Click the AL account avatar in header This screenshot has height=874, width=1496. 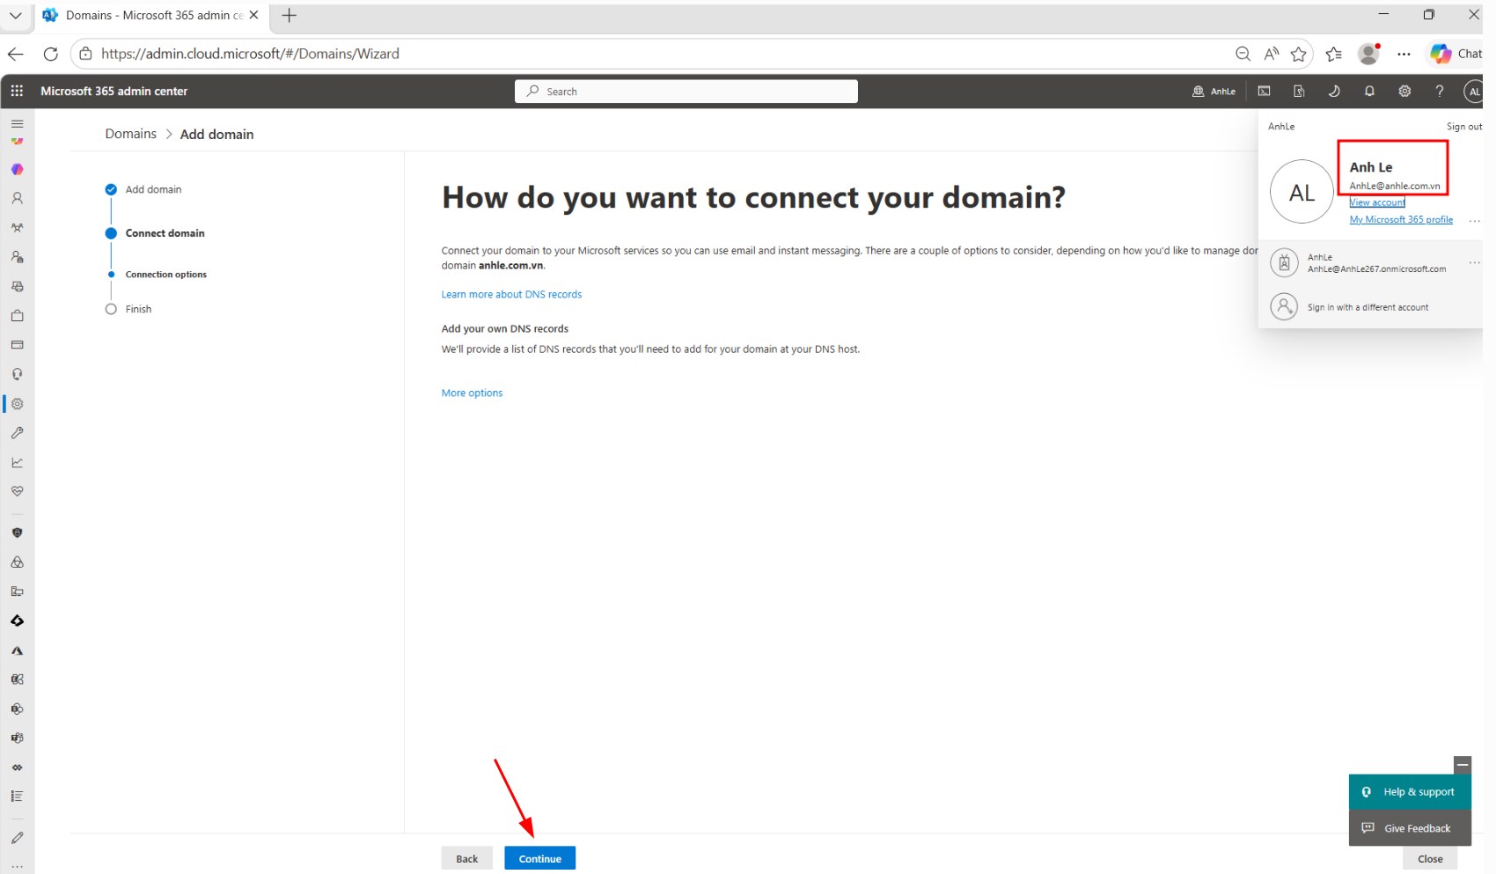click(x=1474, y=92)
